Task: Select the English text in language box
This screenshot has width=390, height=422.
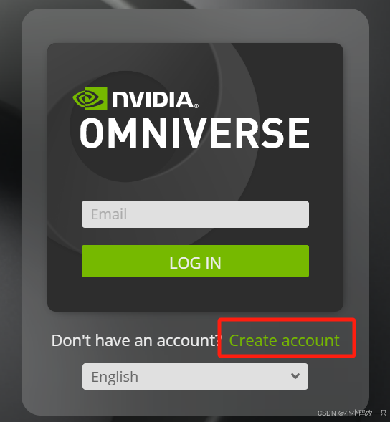Action: 115,377
